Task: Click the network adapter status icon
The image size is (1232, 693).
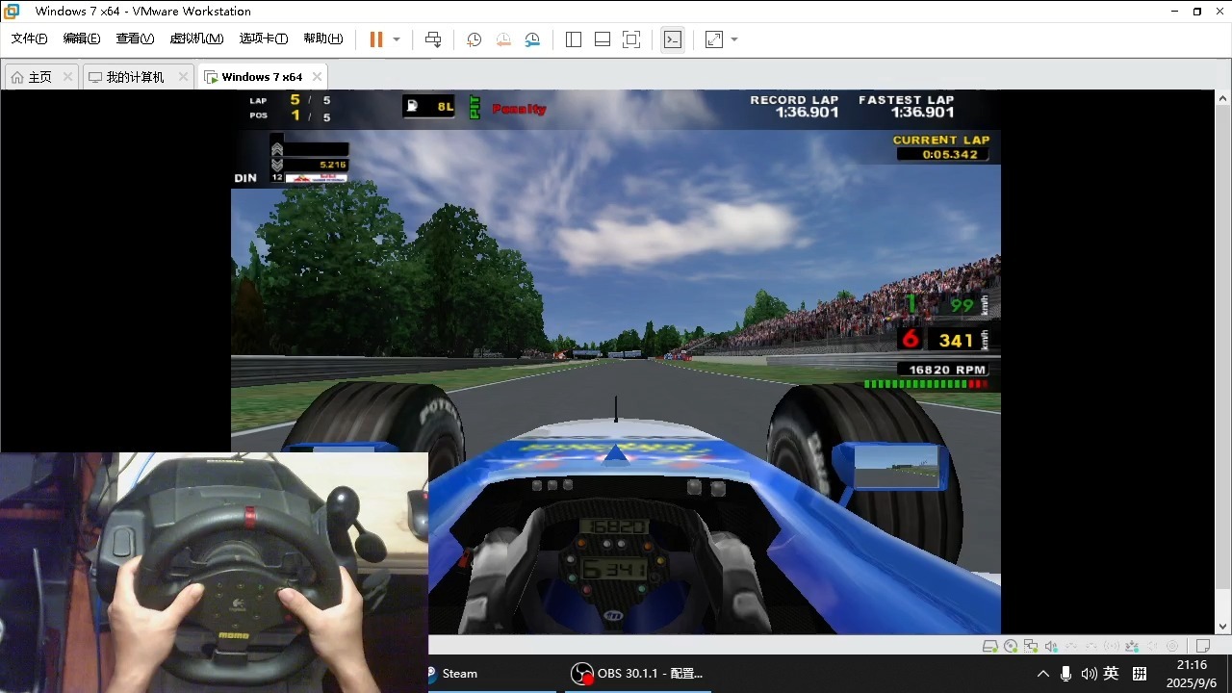Action: pyautogui.click(x=1031, y=646)
